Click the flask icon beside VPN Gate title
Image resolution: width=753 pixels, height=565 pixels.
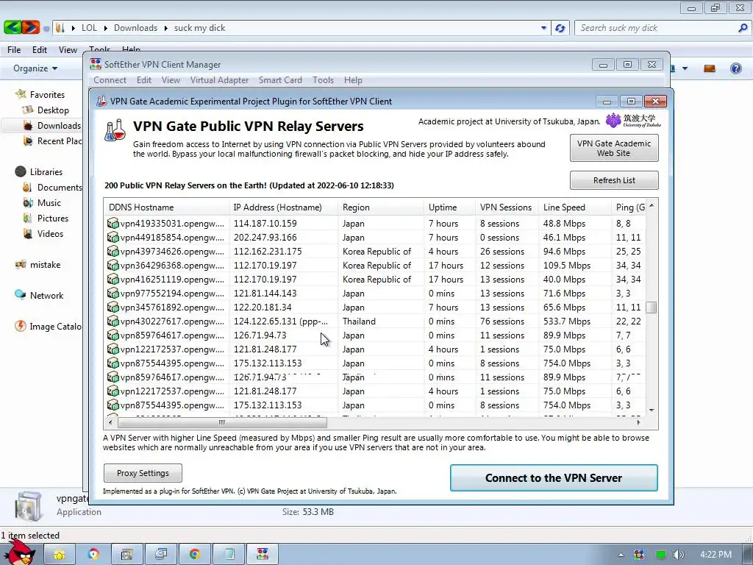point(115,130)
